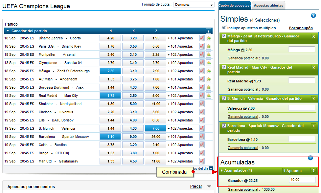321x193 pixels.
Task: Remove Málaga - Zenit selection with X
Action: (313, 36)
